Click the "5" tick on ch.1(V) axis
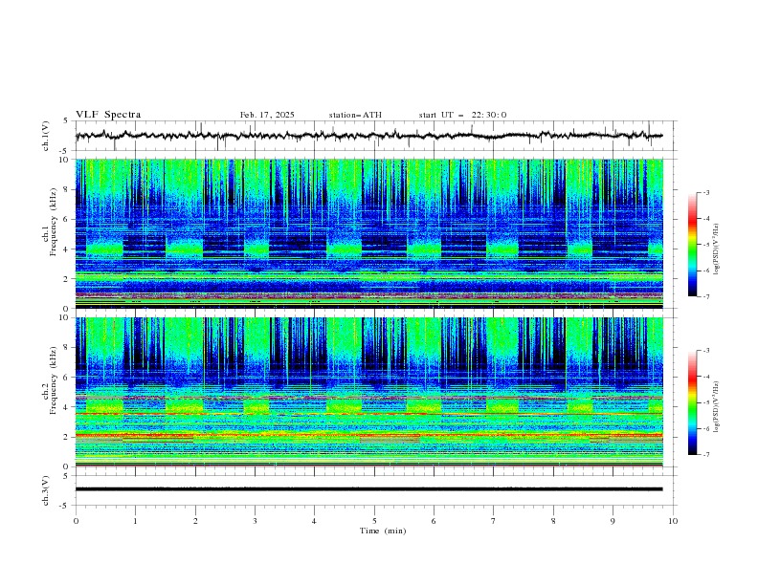The image size is (758, 585). [x=66, y=121]
